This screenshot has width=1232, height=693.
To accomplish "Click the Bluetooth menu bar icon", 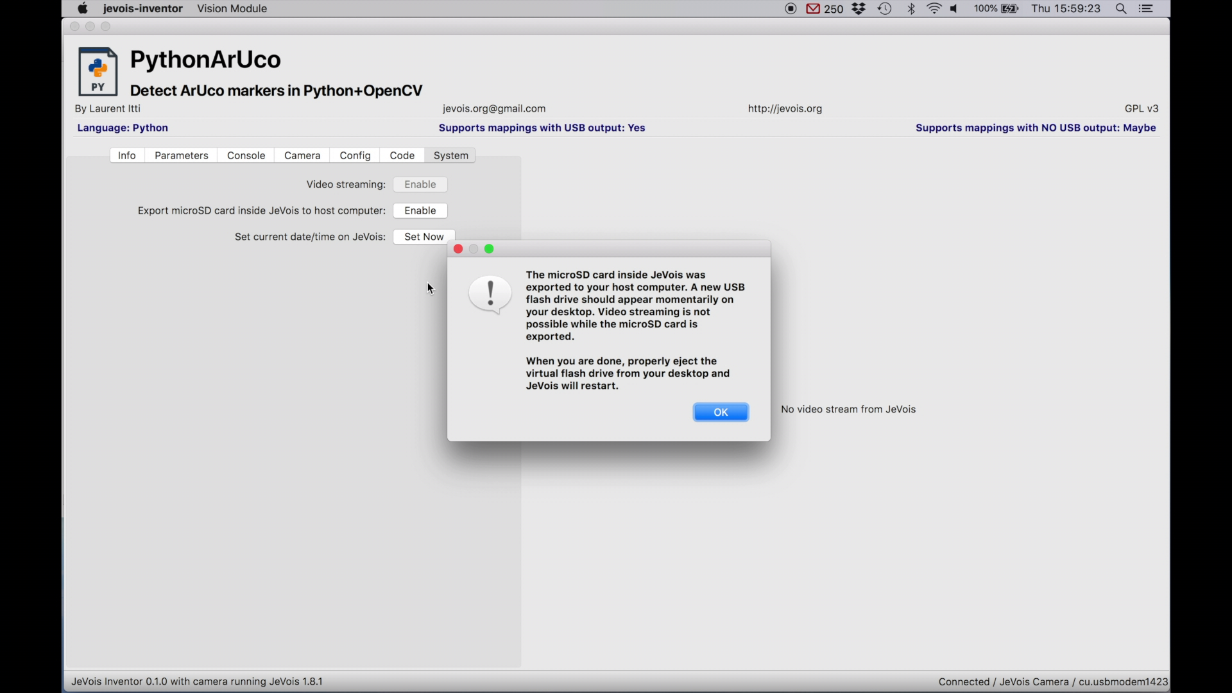I will (x=912, y=9).
